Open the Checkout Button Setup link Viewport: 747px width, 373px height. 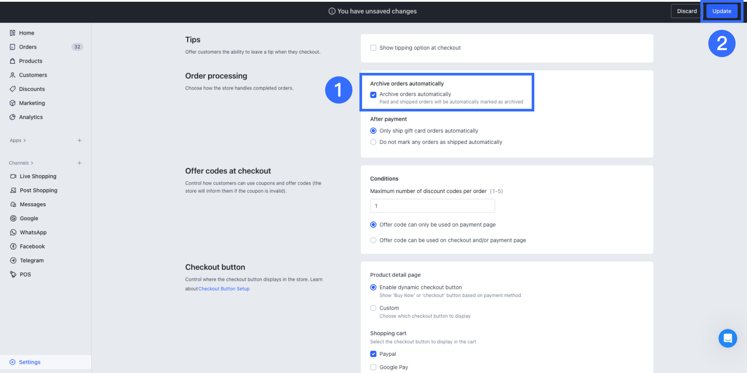[x=224, y=289]
